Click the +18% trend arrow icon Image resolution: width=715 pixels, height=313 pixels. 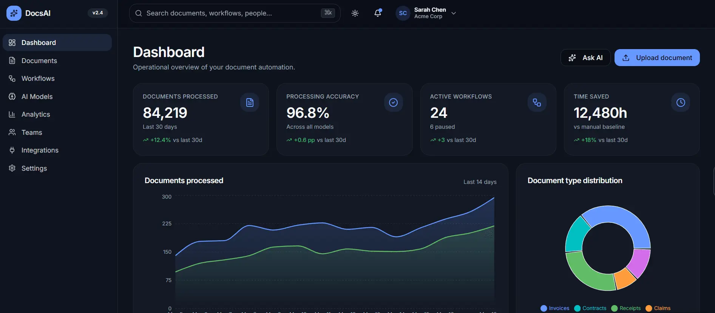[576, 140]
